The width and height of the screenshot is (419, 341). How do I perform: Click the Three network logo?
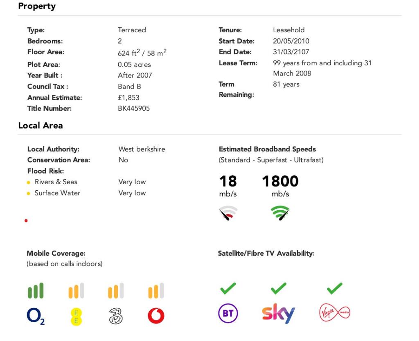pyautogui.click(x=116, y=316)
